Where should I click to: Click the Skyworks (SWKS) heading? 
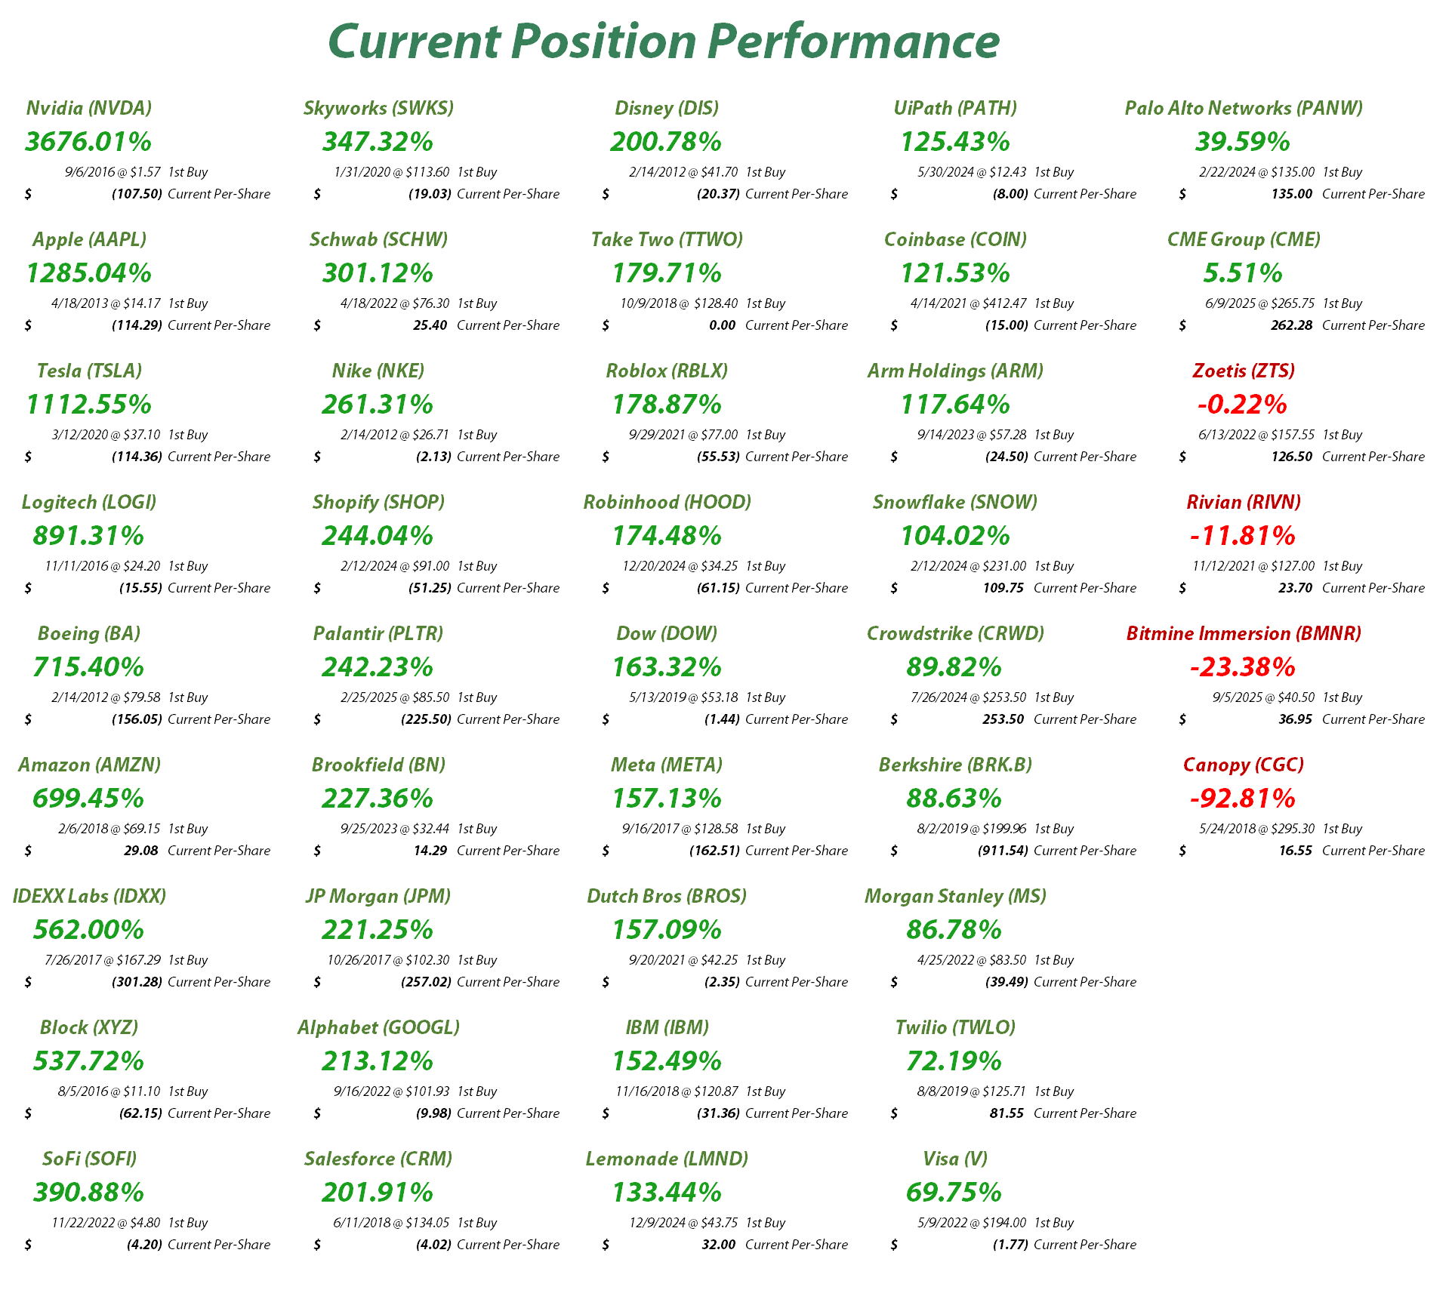point(378,108)
